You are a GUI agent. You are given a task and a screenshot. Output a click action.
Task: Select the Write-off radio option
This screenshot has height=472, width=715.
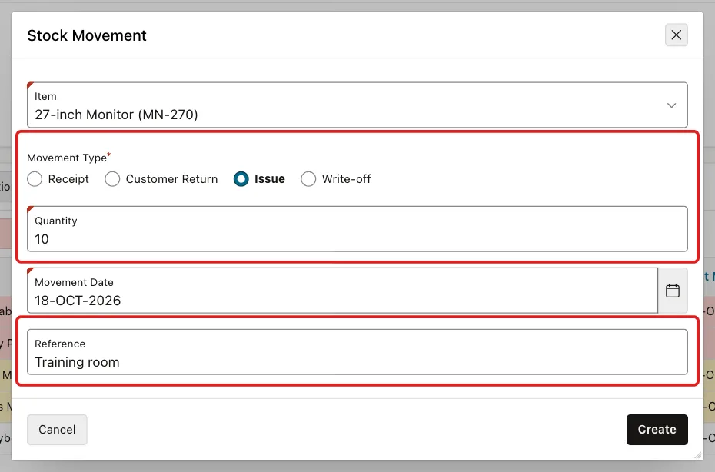point(308,179)
